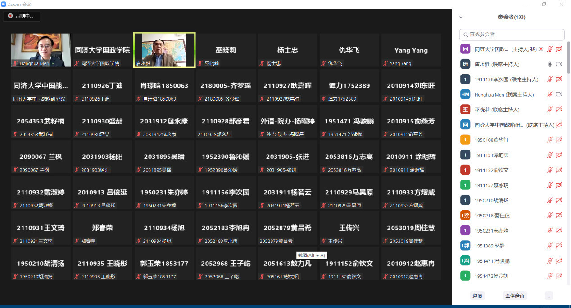Click disabled camera icon for 巫晓莉

pyautogui.click(x=559, y=110)
